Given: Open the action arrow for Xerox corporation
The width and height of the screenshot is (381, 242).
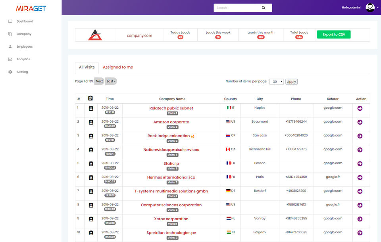Looking at the screenshot, I should point(360,219).
